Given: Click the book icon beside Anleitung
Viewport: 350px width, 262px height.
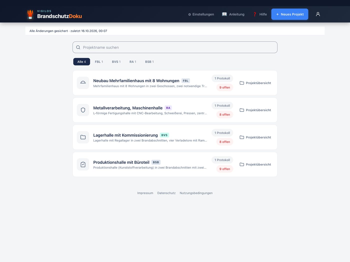Looking at the screenshot, I should click(224, 14).
